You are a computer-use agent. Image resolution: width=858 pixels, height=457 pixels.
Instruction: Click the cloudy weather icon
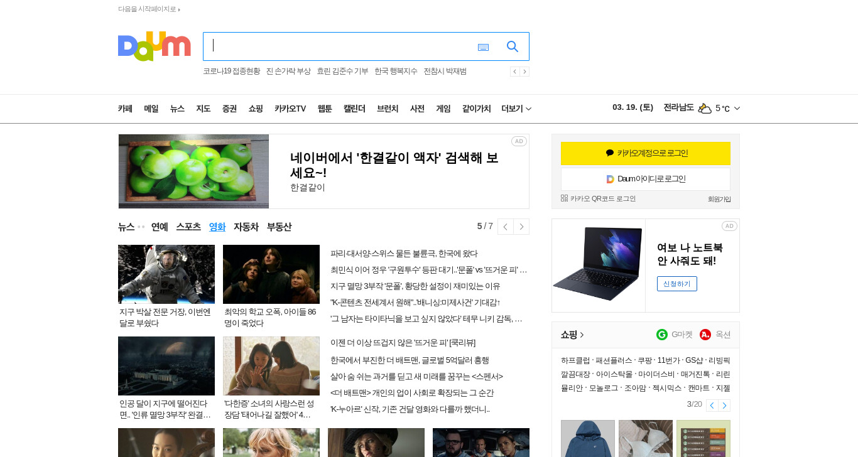[705, 108]
